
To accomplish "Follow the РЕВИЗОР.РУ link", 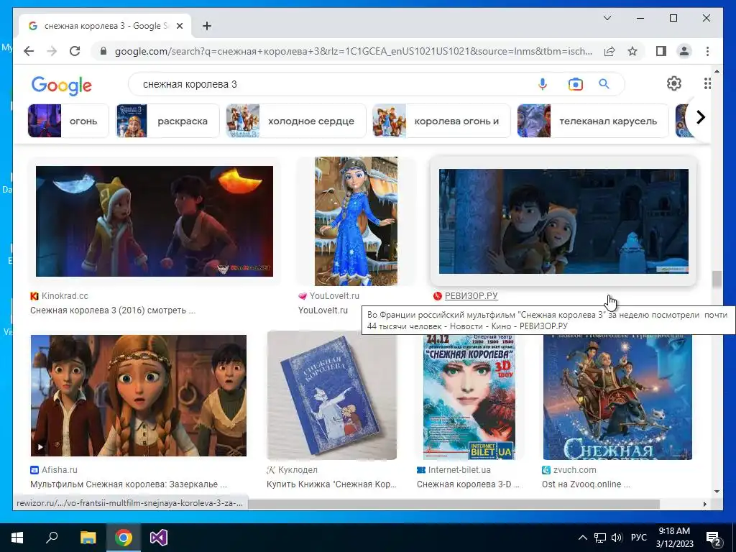I will coord(471,295).
